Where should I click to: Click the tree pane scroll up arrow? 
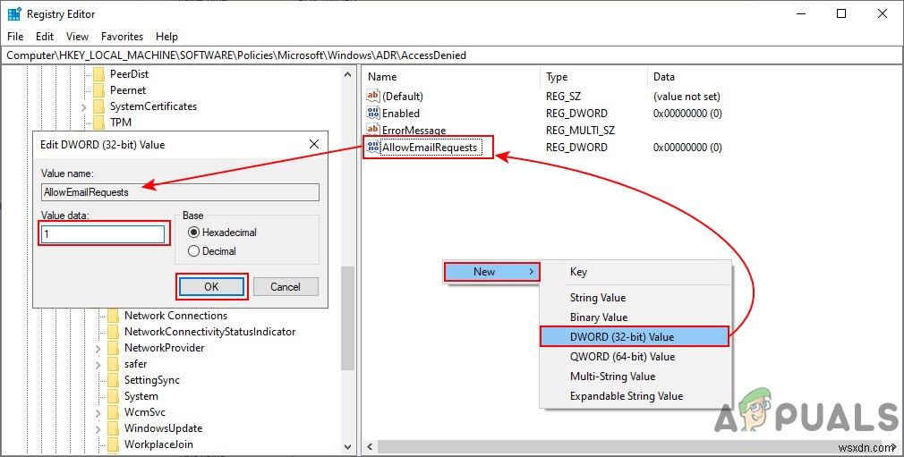pyautogui.click(x=347, y=74)
